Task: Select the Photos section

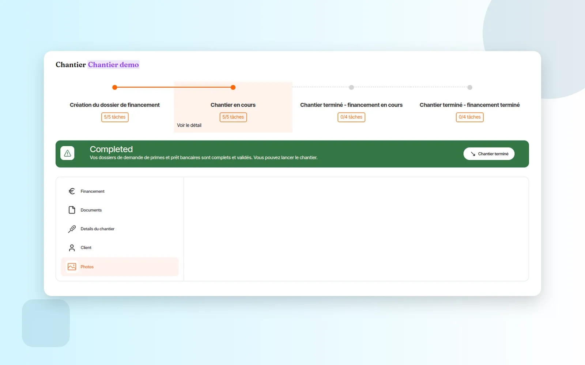Action: point(120,267)
